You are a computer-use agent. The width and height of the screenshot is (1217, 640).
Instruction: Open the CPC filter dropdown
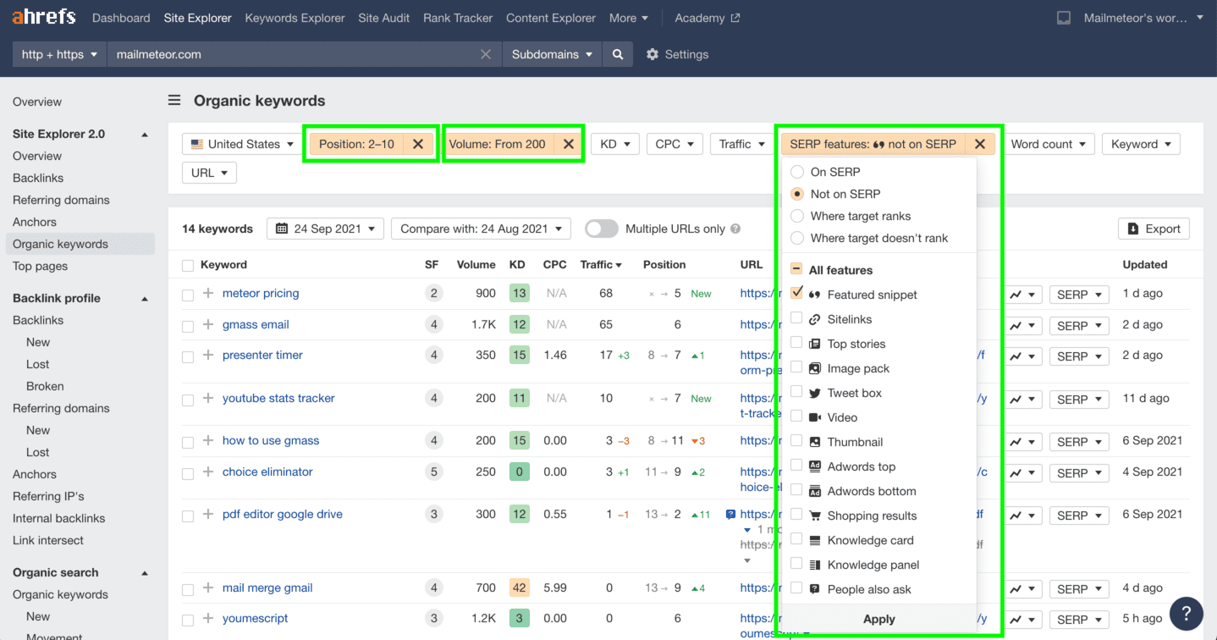click(x=675, y=144)
